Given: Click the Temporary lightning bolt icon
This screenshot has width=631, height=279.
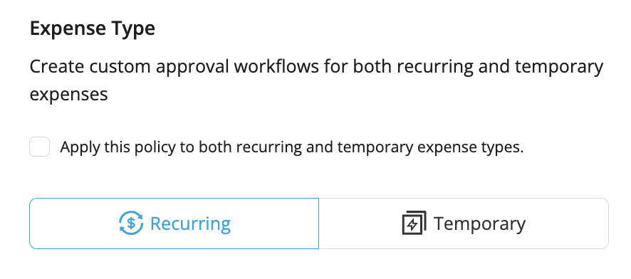Looking at the screenshot, I should point(414,223).
